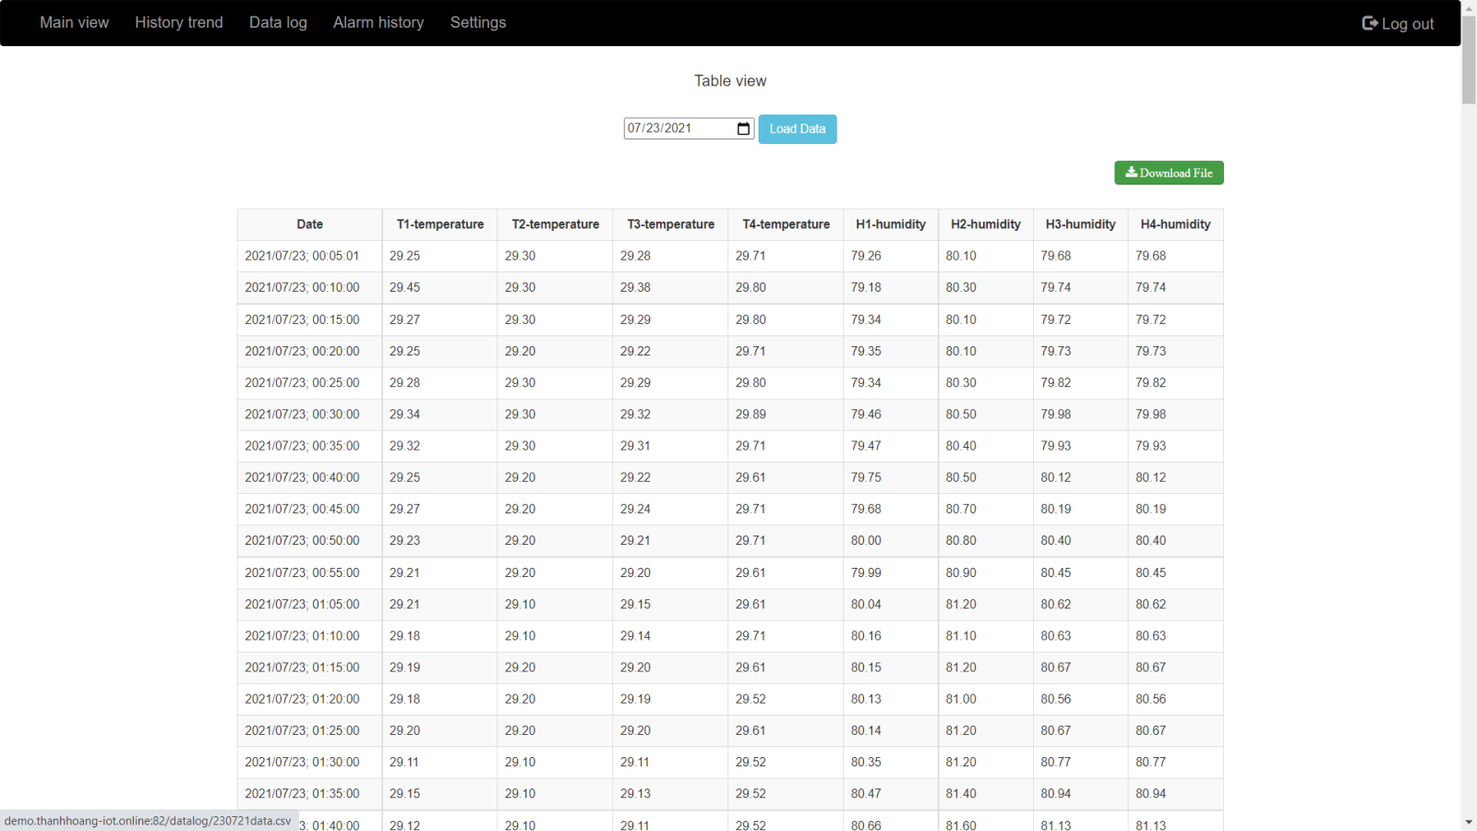Click the T4-temperature column header
Image resolution: width=1477 pixels, height=831 pixels.
coord(787,224)
